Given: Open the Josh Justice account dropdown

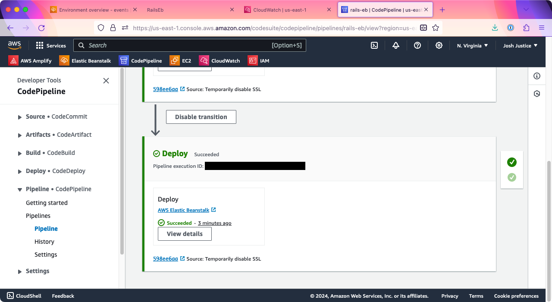Looking at the screenshot, I should 521,45.
